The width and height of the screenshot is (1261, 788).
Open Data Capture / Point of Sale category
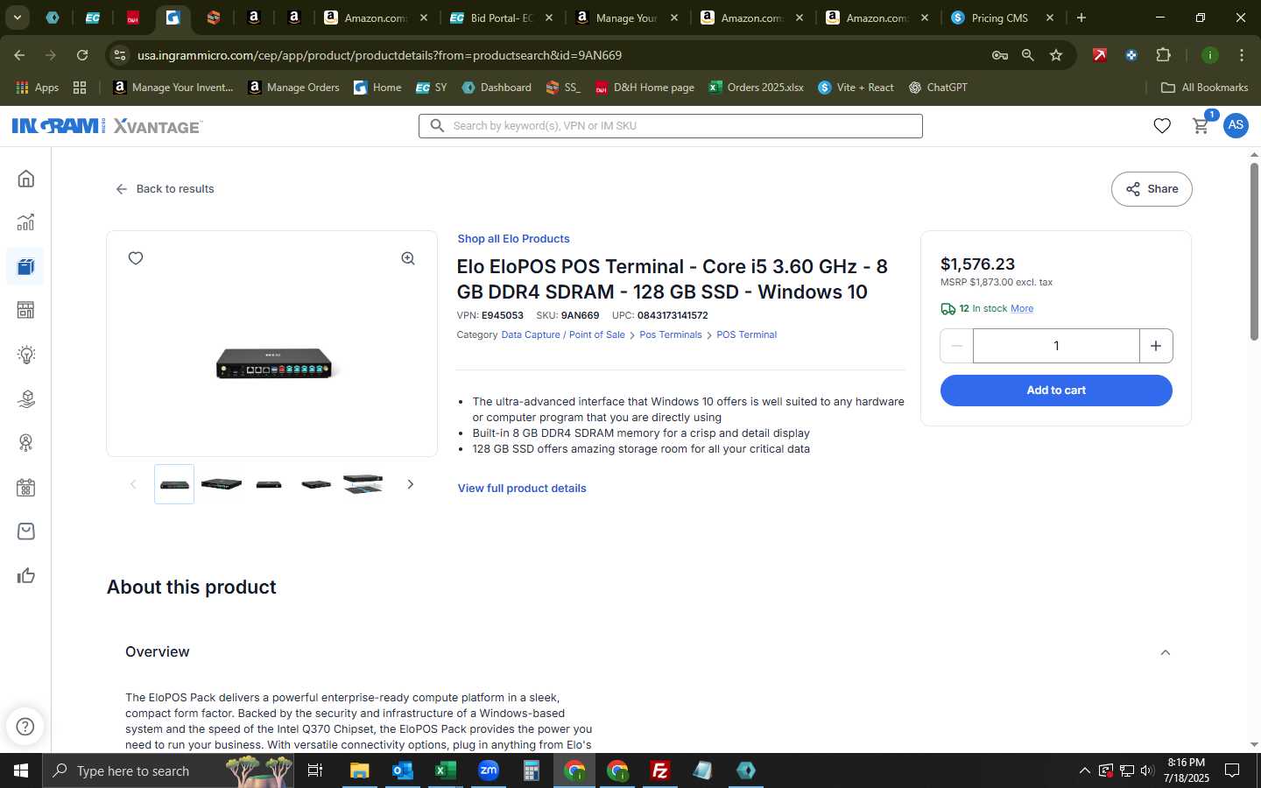[x=563, y=335]
